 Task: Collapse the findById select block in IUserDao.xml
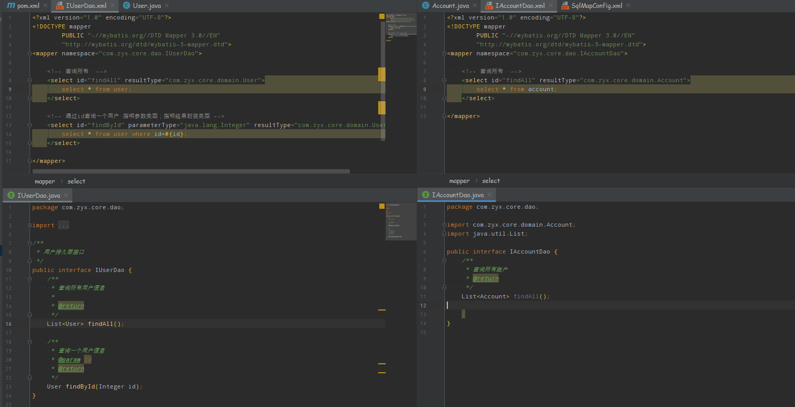coord(29,125)
